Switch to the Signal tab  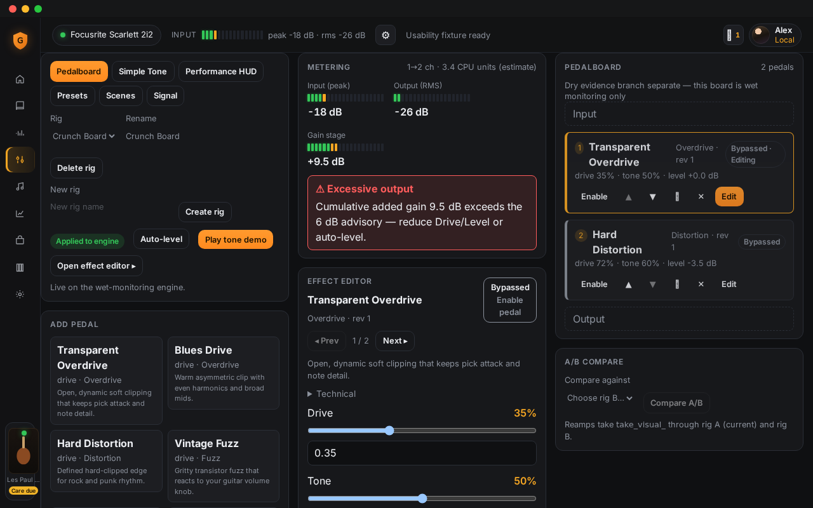pyautogui.click(x=166, y=96)
